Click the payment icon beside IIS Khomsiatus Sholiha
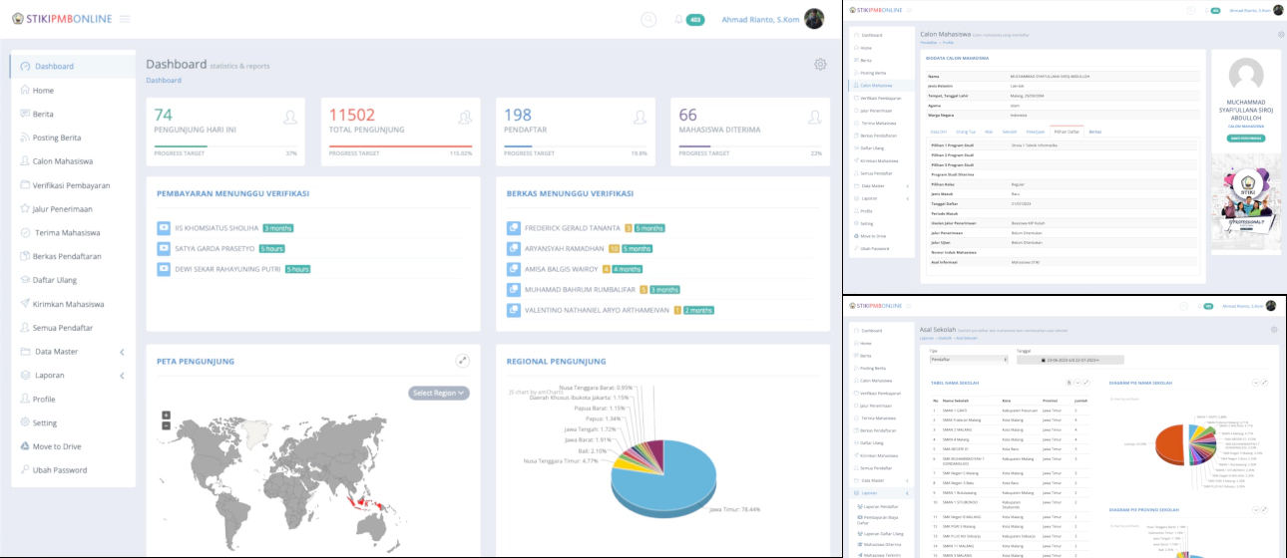This screenshot has height=558, width=1287. click(x=164, y=228)
